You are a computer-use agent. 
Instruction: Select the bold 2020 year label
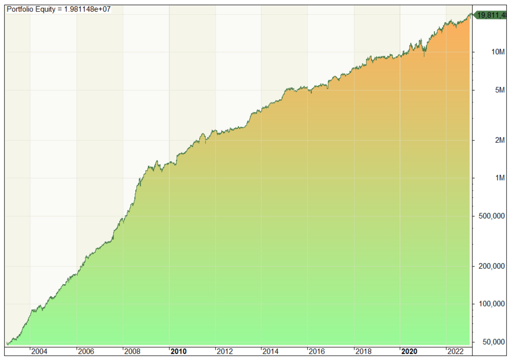click(x=409, y=352)
